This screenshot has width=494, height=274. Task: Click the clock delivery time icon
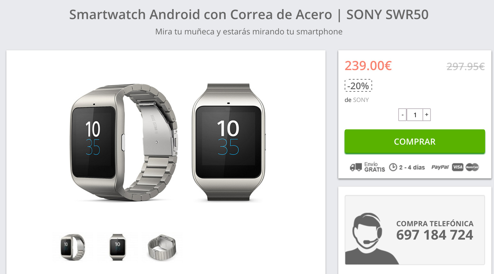point(393,167)
